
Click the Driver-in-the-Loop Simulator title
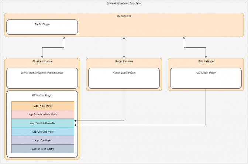tap(124, 3)
